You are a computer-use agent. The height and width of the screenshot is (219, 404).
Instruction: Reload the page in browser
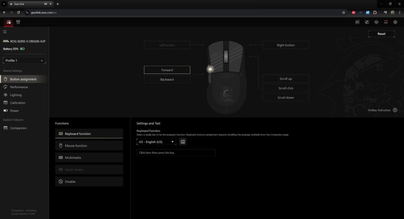click(19, 13)
